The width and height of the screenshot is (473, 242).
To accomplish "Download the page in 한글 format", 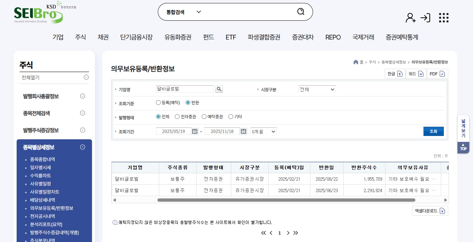I will [395, 74].
